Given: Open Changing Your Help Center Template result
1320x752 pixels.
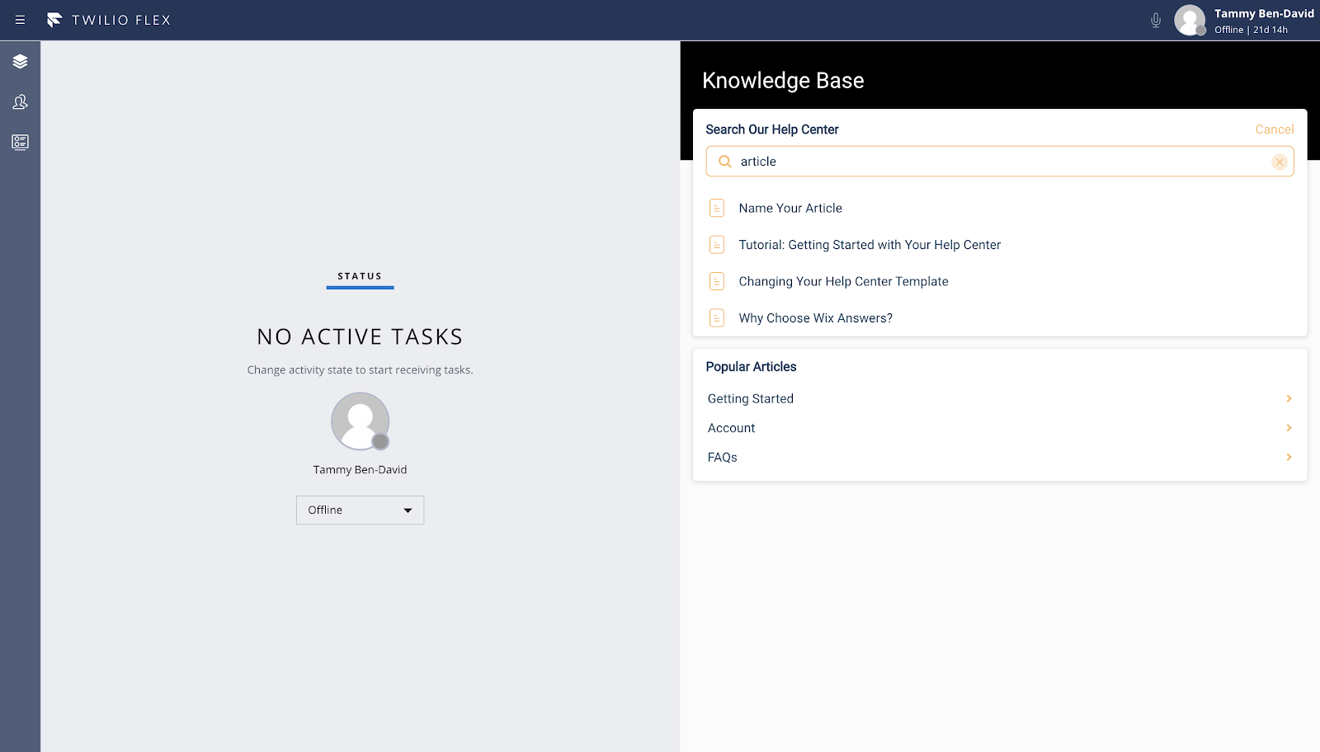Looking at the screenshot, I should (x=843, y=281).
